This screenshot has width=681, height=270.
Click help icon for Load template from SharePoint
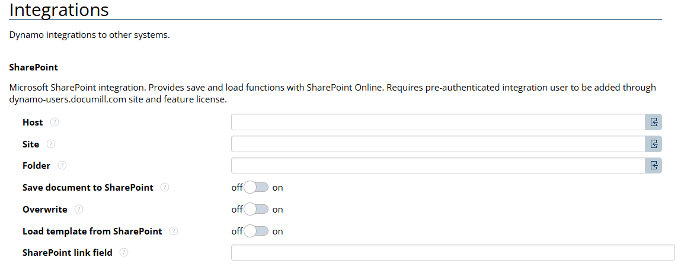point(174,232)
